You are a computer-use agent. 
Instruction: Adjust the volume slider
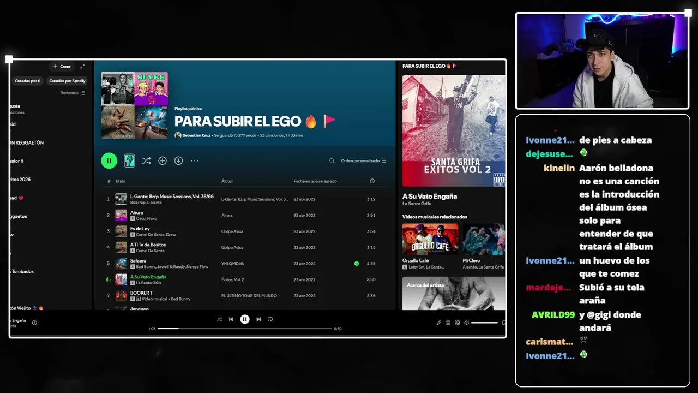484,323
